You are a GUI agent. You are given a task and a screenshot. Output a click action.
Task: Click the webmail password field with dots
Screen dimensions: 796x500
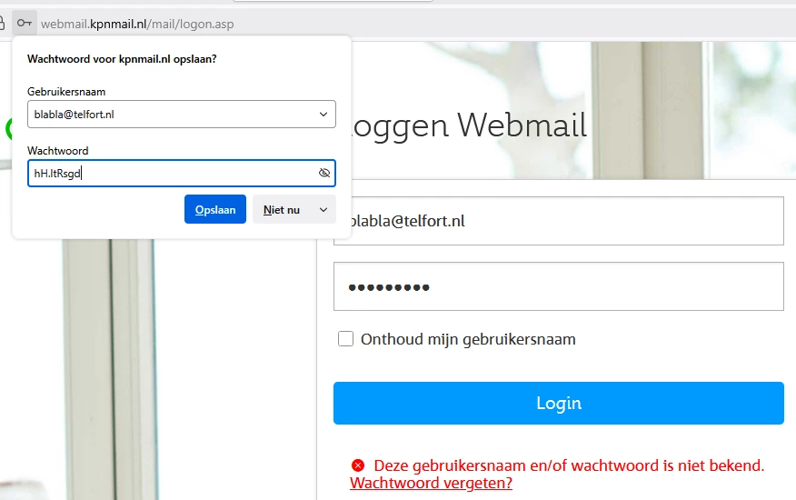559,286
